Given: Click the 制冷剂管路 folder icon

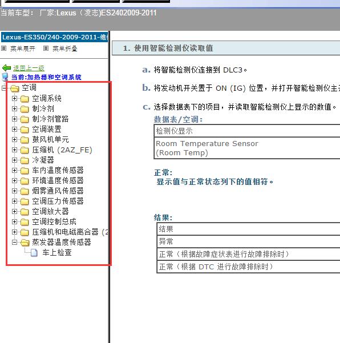Looking at the screenshot, I should pos(25,119).
